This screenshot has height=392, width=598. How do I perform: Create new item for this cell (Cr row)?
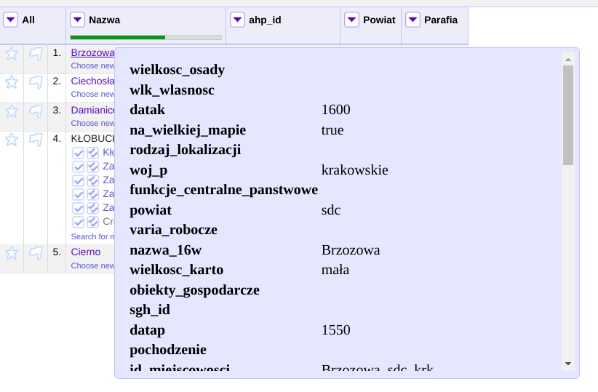tap(78, 222)
